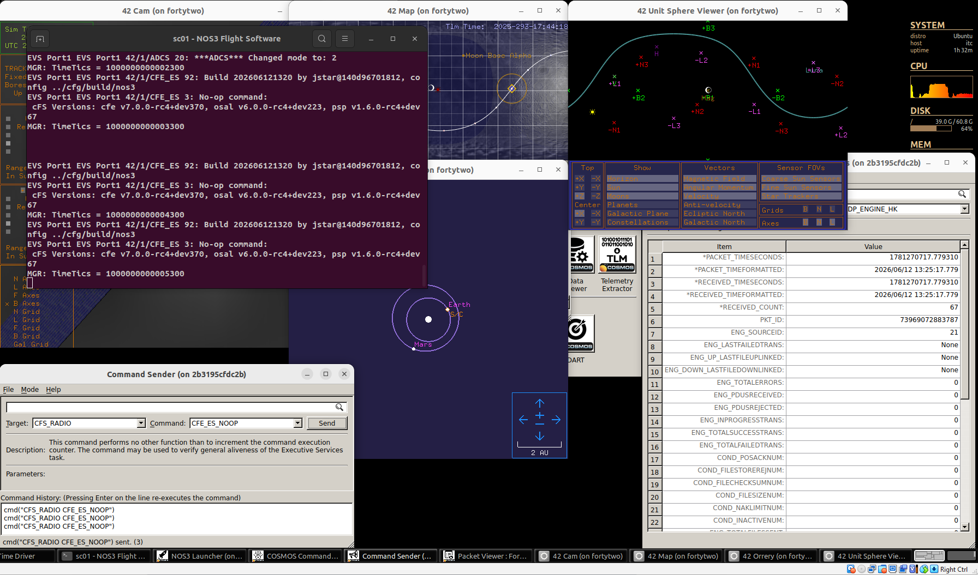This screenshot has height=575, width=978.
Task: Pan the Orrery view right
Action: click(556, 420)
